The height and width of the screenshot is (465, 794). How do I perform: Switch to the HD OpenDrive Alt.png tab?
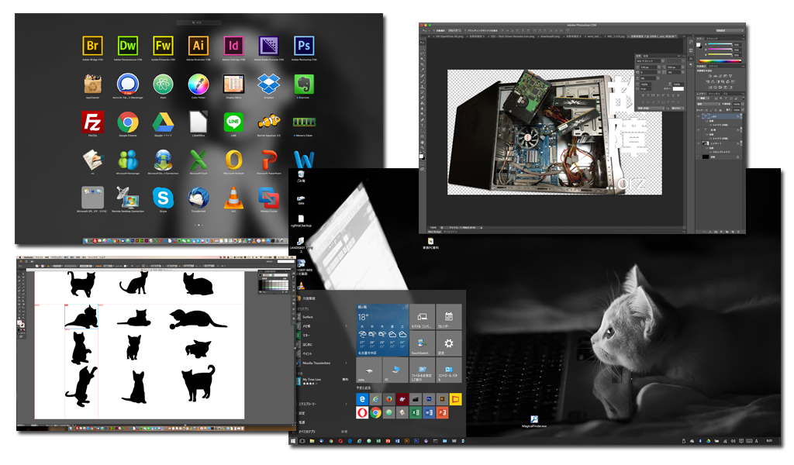pyautogui.click(x=449, y=36)
